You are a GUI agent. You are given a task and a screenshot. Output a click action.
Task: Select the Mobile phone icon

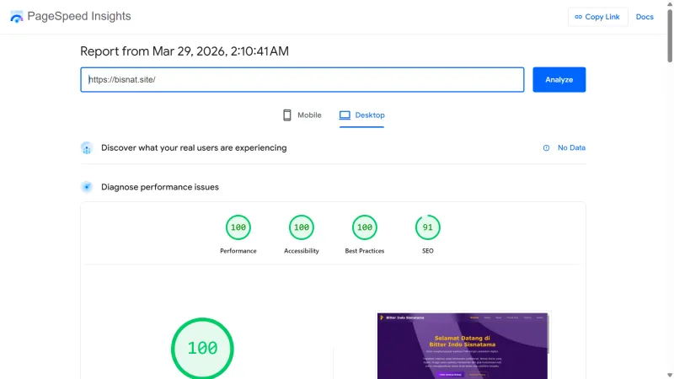click(287, 115)
